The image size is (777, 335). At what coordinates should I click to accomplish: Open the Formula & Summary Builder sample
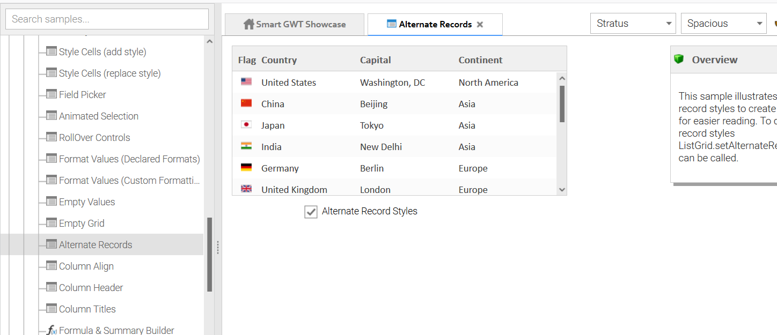pos(116,331)
